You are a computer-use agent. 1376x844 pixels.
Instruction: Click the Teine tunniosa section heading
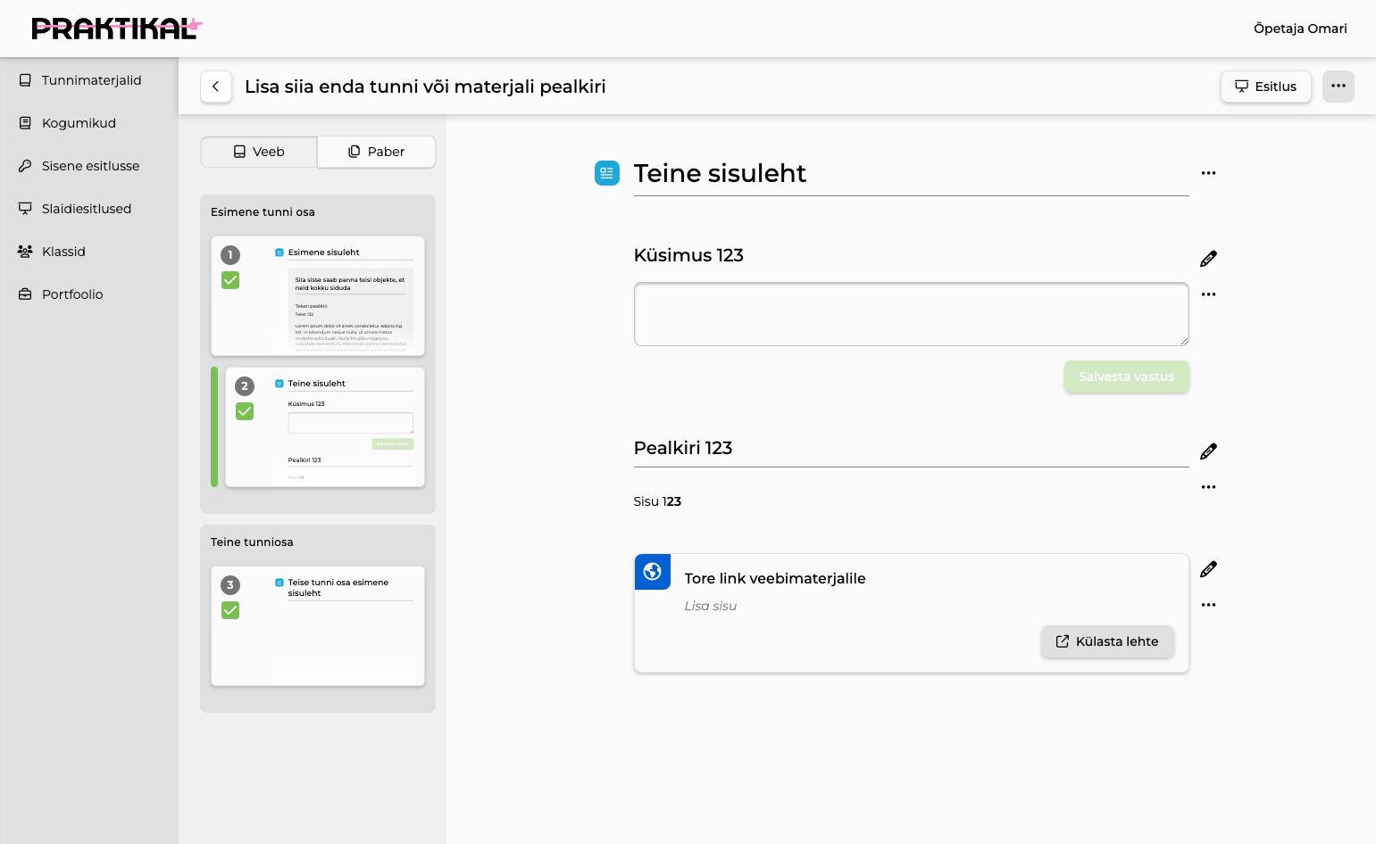[x=252, y=542]
